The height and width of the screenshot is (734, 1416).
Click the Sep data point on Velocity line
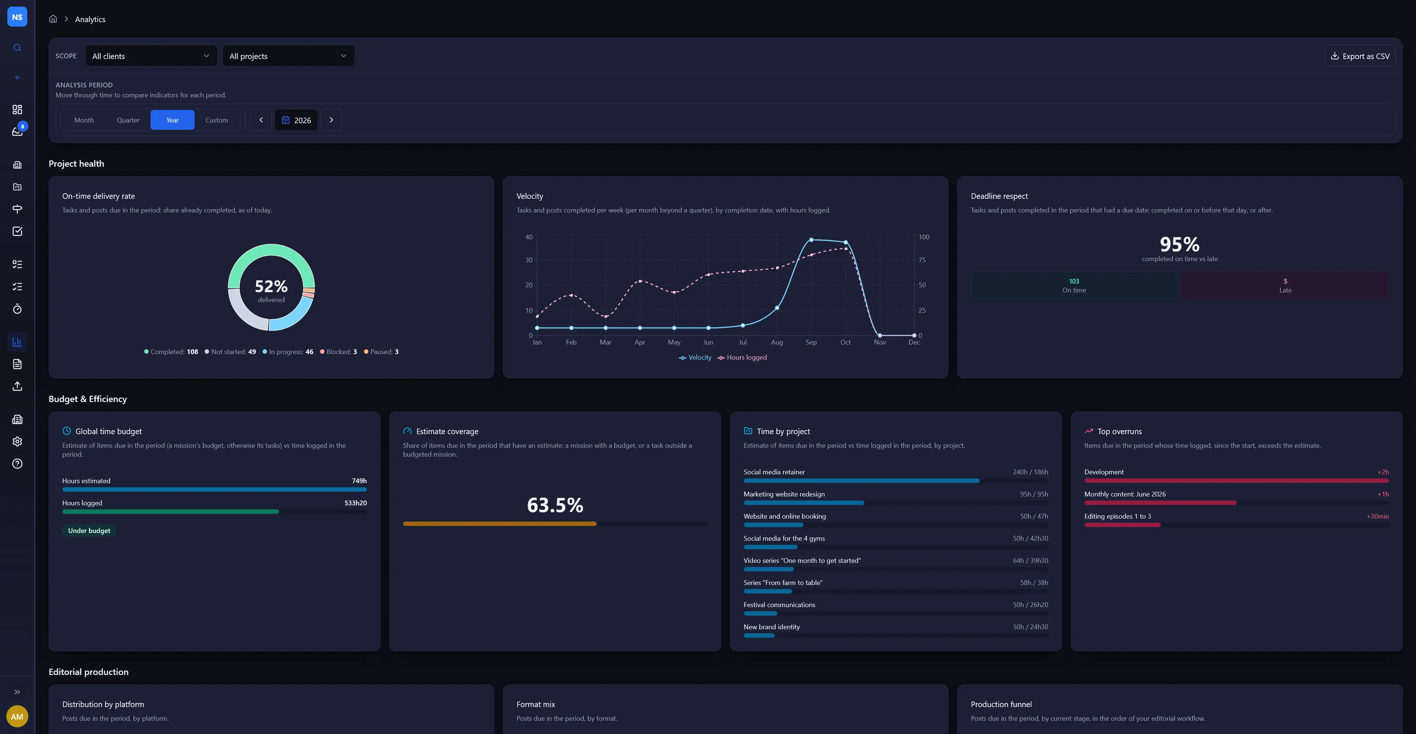(811, 240)
